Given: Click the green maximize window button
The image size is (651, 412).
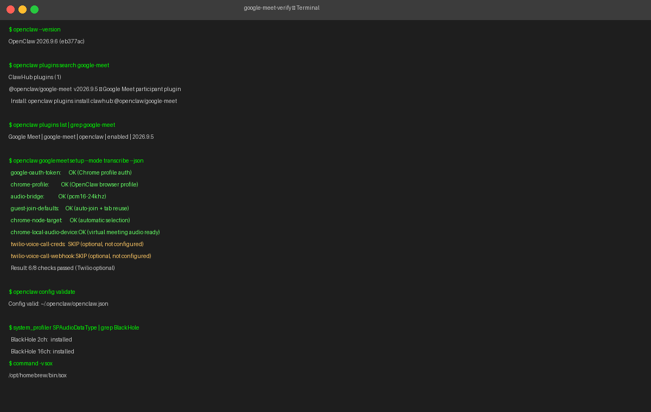Looking at the screenshot, I should (x=34, y=9).
